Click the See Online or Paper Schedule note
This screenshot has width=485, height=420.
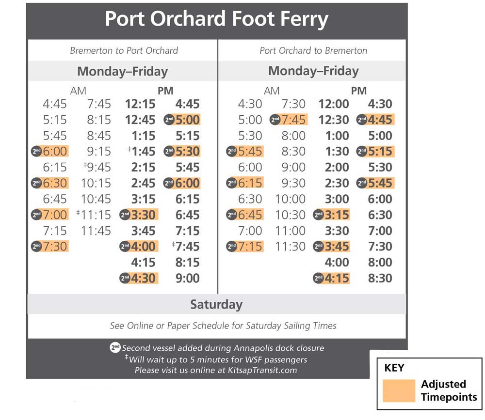pos(223,326)
